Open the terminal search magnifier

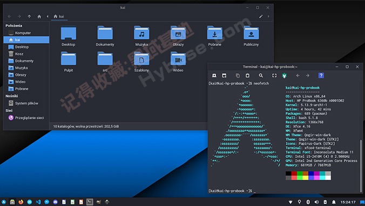pyautogui.click(x=261, y=75)
